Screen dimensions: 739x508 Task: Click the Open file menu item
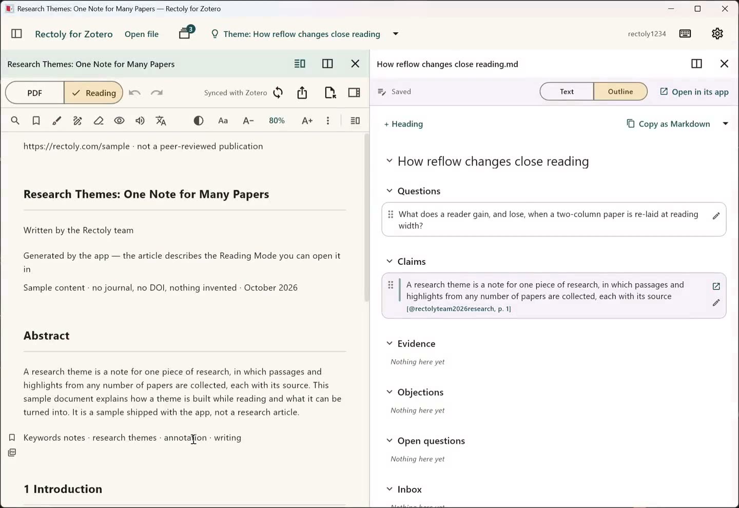click(142, 34)
